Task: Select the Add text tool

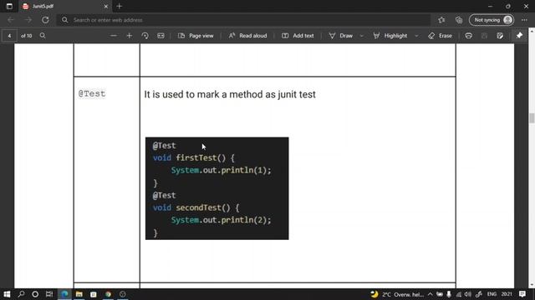Action: pos(298,35)
